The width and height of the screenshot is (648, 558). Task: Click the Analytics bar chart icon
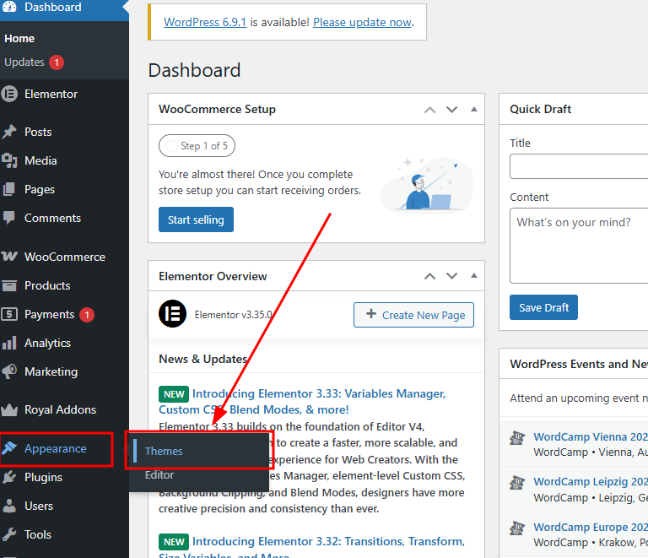(9, 343)
